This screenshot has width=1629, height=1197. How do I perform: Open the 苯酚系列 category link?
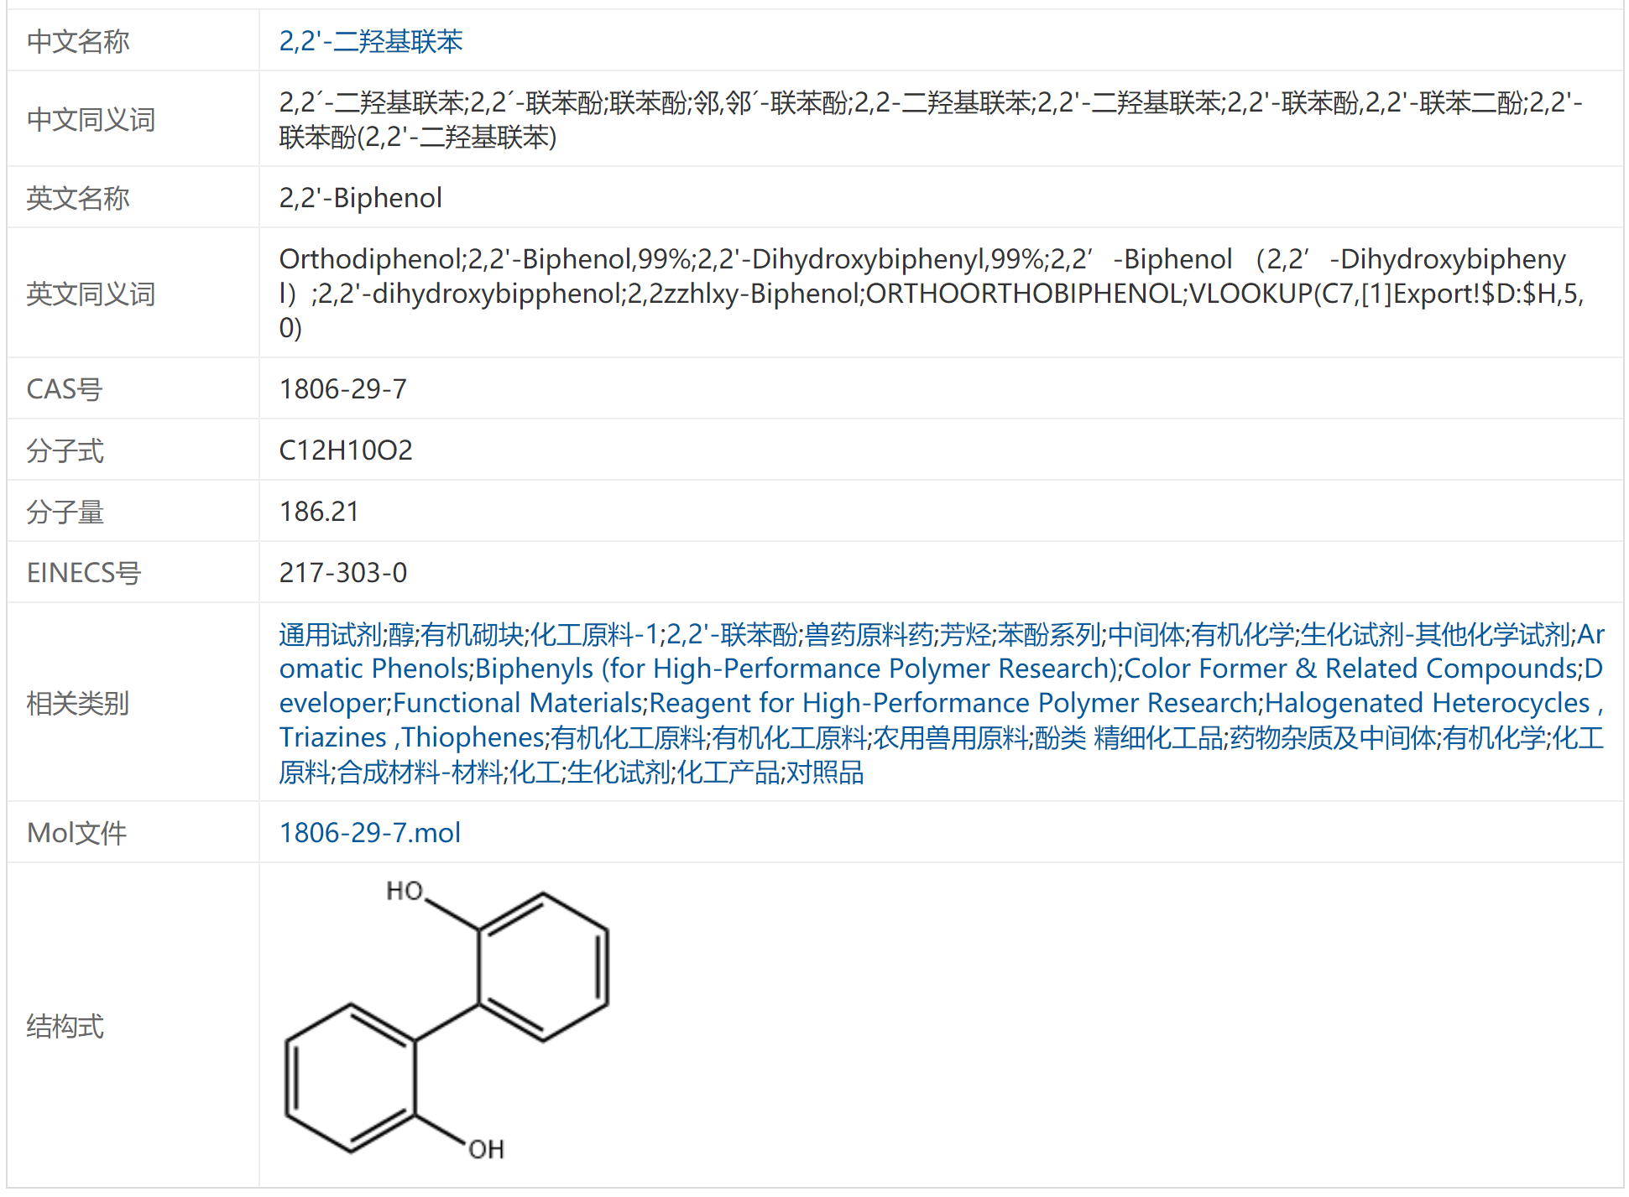pyautogui.click(x=1048, y=635)
